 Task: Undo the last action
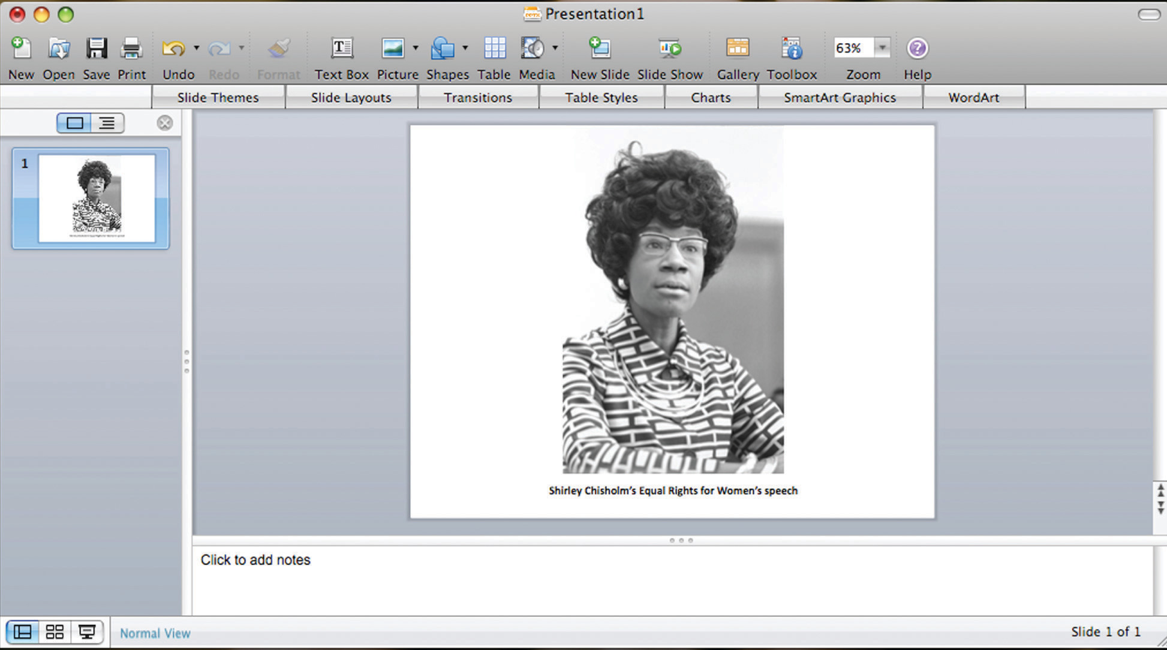coord(174,49)
